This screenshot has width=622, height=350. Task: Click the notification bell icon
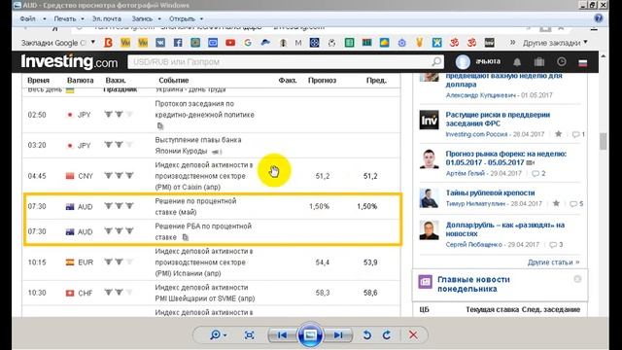pos(517,62)
